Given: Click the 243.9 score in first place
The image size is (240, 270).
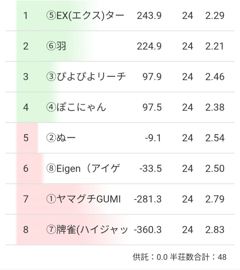Looking at the screenshot, I should point(149,16).
